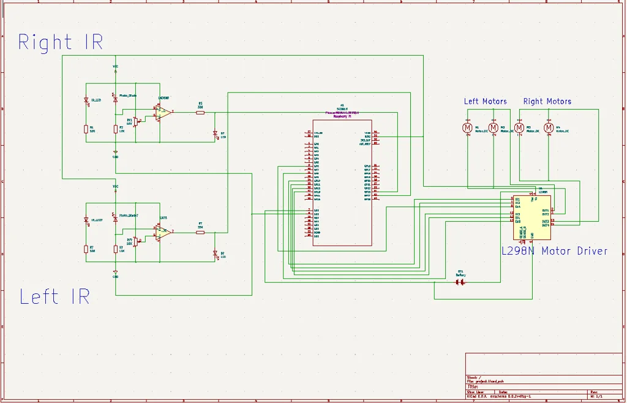The width and height of the screenshot is (627, 403).
Task: Click the BT1 battery symbol
Action: [460, 283]
